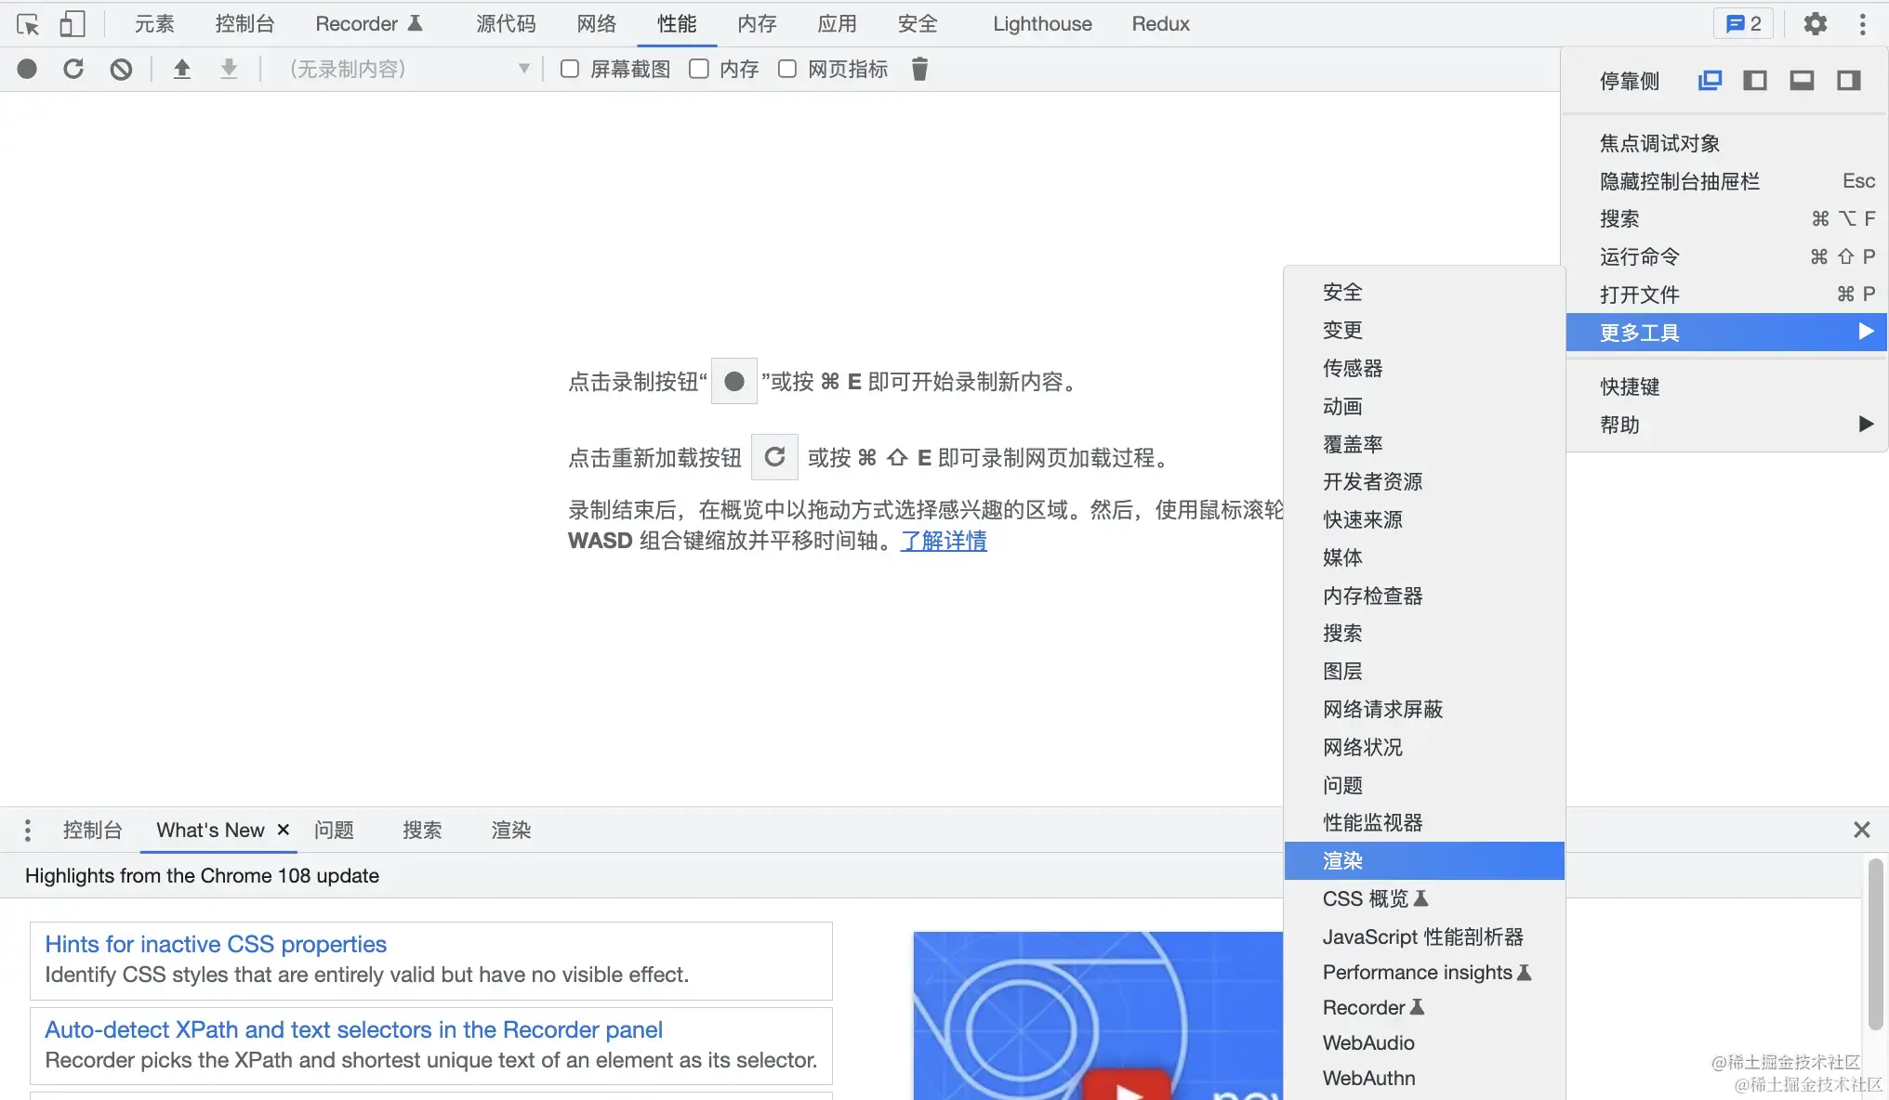Image resolution: width=1889 pixels, height=1100 pixels.
Task: Open DevTools settings with the gear icon
Action: (x=1815, y=23)
